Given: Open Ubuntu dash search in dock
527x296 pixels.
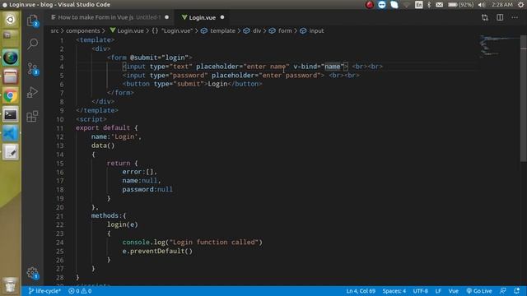Looking at the screenshot, I should pos(11,20).
